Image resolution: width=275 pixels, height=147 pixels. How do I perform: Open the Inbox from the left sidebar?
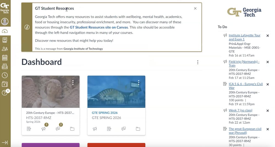coord(5,66)
